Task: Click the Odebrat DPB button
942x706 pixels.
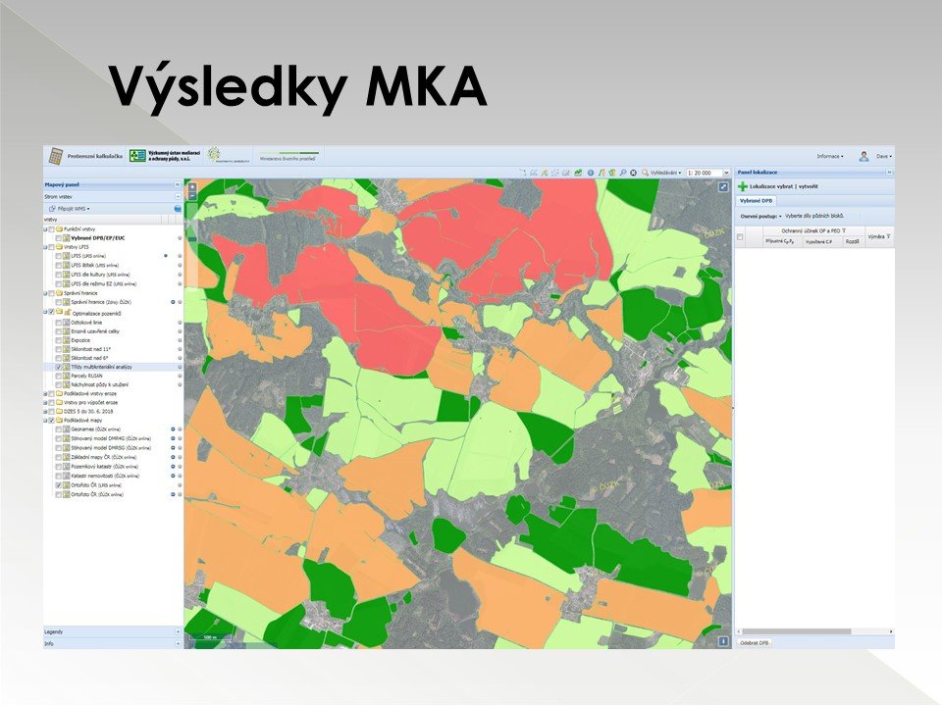Action: click(755, 642)
